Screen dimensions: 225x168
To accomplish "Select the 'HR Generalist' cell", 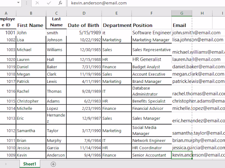I will coord(151,59).
